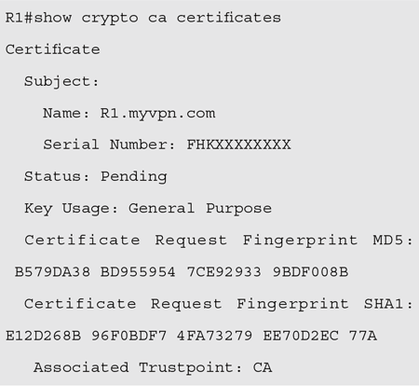The image size is (419, 386).
Task: Click MD5 hash block 9BDF008B
Action: pos(310,272)
